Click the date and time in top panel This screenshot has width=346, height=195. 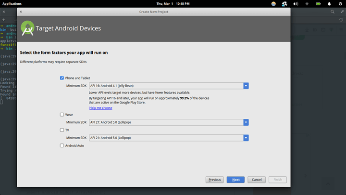[173, 3]
